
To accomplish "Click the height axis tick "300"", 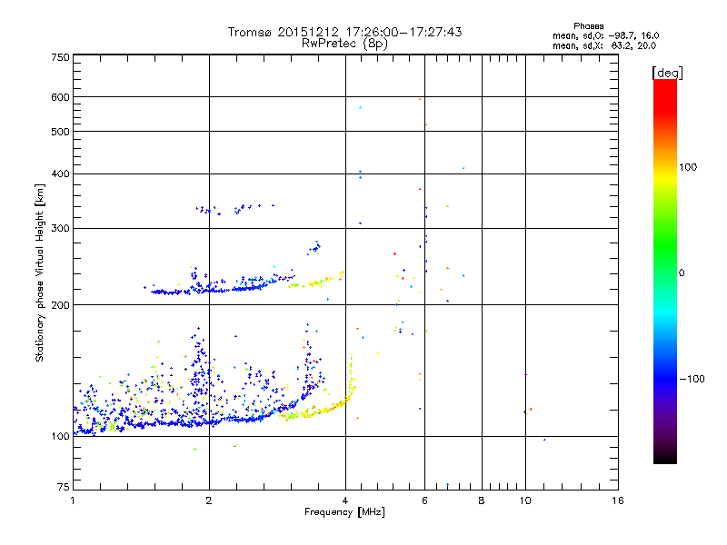I will (x=61, y=228).
